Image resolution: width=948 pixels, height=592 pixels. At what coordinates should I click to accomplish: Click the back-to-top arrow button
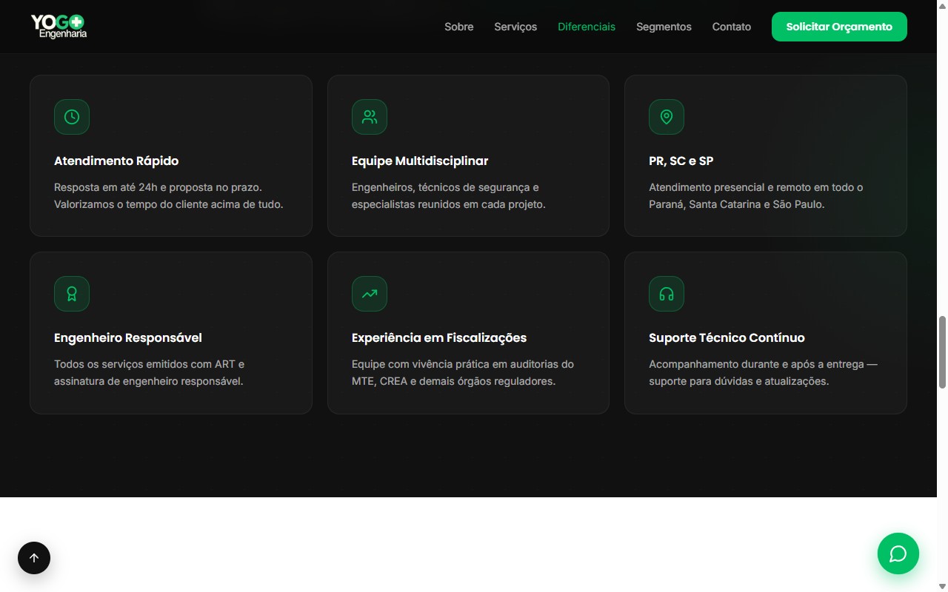[x=34, y=558]
